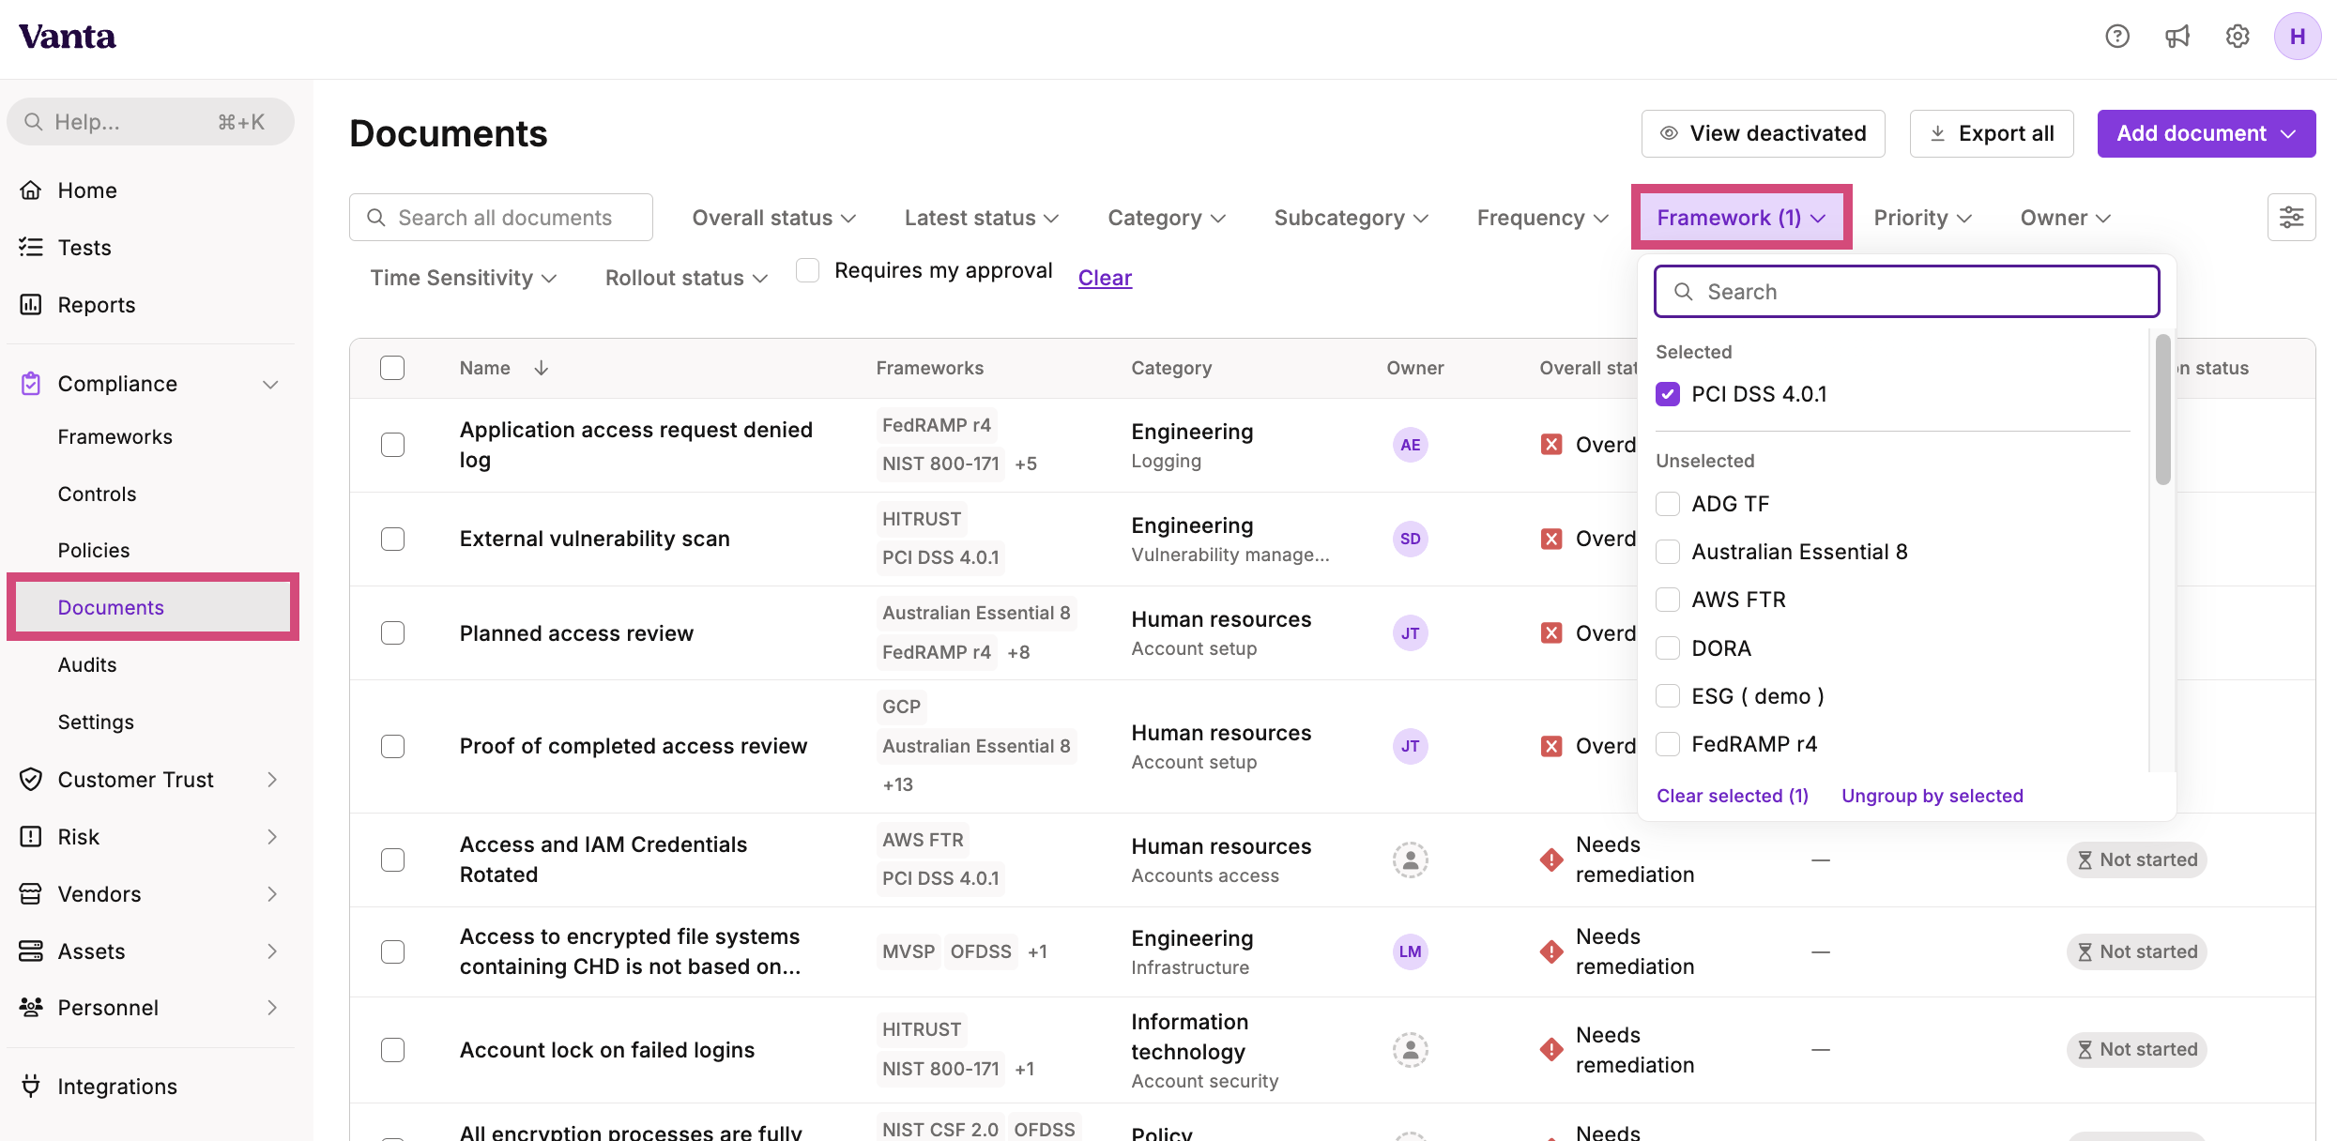Click the Personnel people icon
Viewport: 2337px width, 1141px height.
(x=31, y=1008)
